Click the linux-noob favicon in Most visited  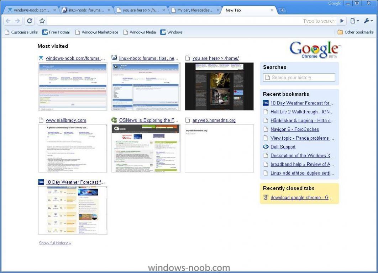point(114,58)
